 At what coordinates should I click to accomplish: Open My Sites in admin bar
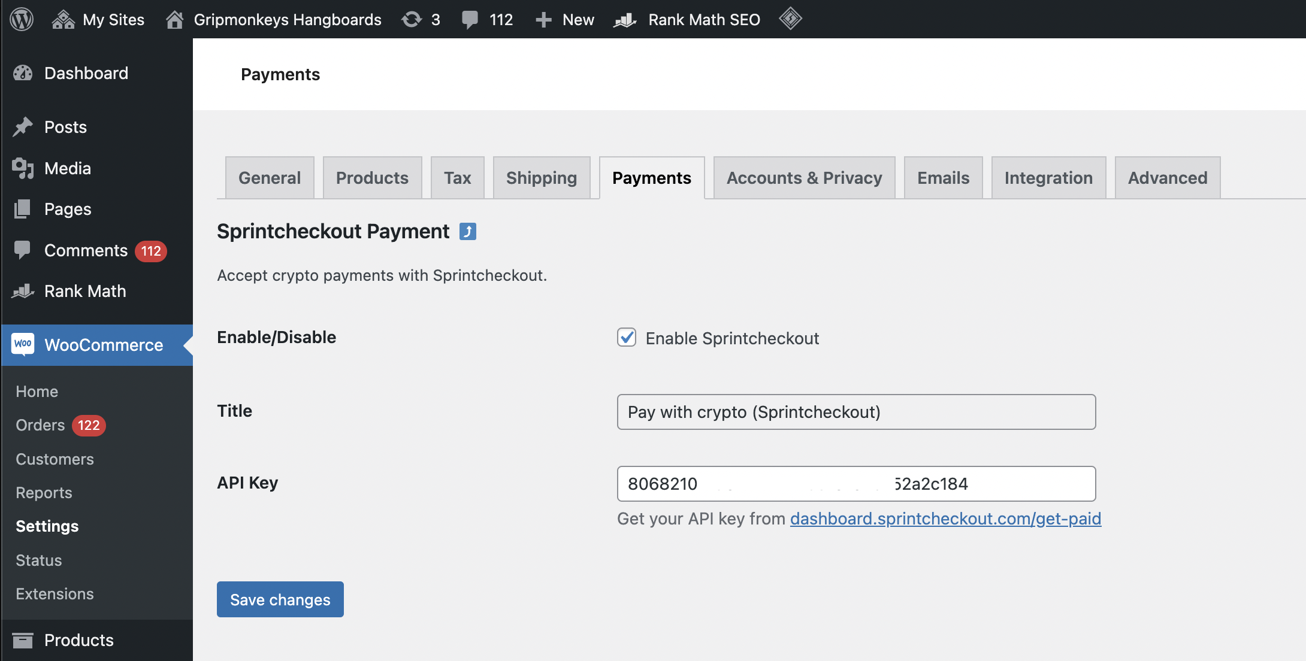pos(114,20)
